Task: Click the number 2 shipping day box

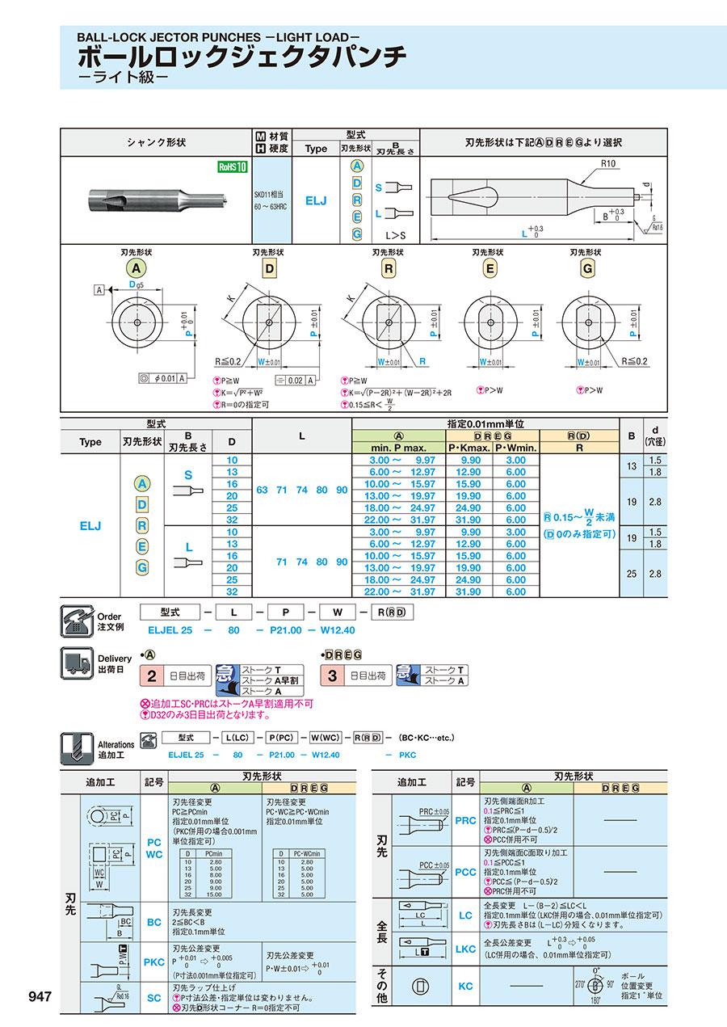Action: point(150,676)
